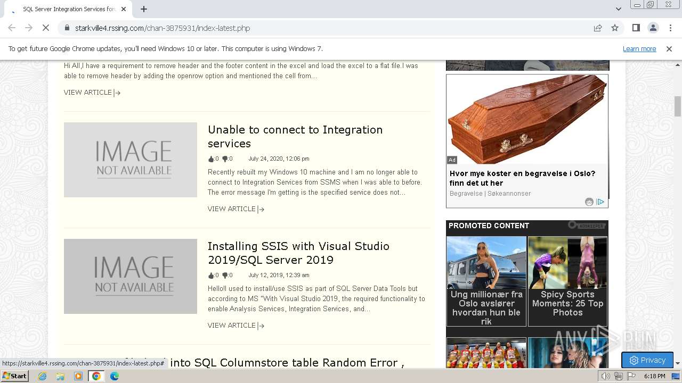Click the 6:18 PM clock in the tray

(x=654, y=376)
